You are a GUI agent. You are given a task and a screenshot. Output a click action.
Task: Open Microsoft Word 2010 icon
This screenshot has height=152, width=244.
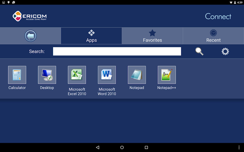(x=107, y=75)
